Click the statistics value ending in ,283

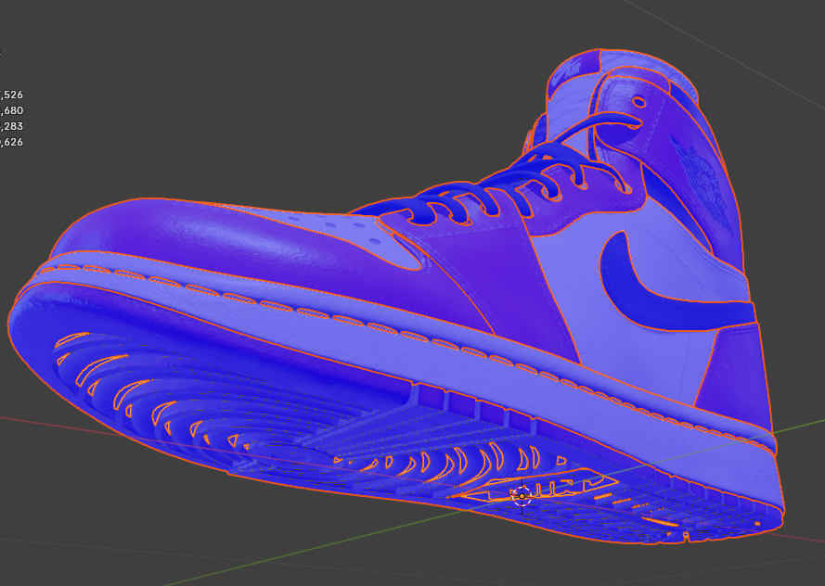click(x=11, y=126)
